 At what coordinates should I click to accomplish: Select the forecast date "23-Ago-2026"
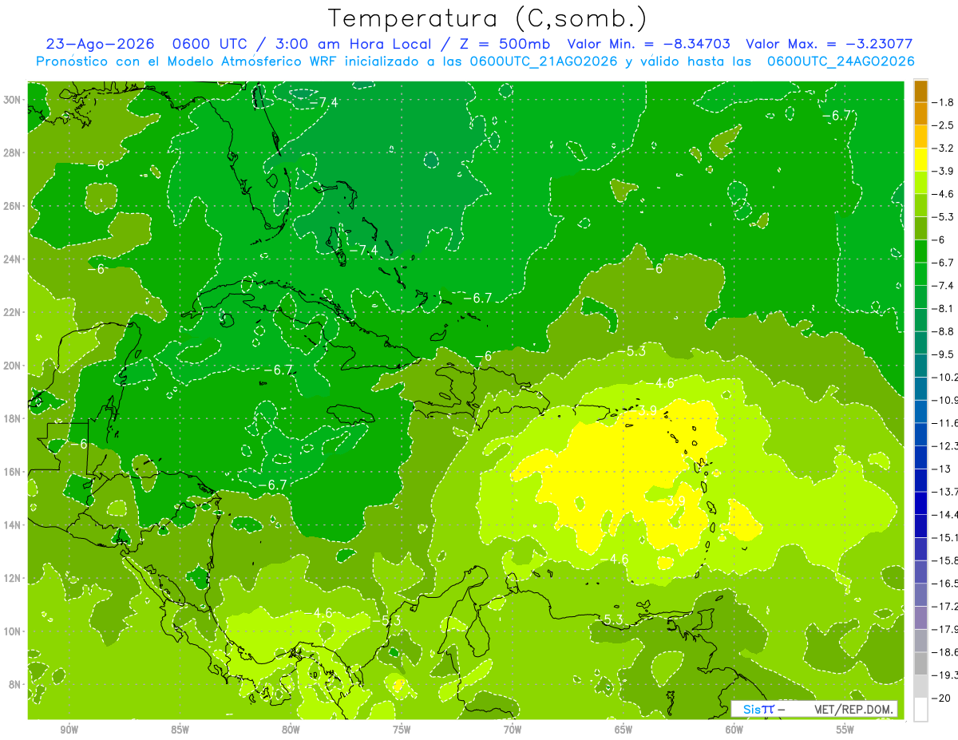click(x=99, y=44)
